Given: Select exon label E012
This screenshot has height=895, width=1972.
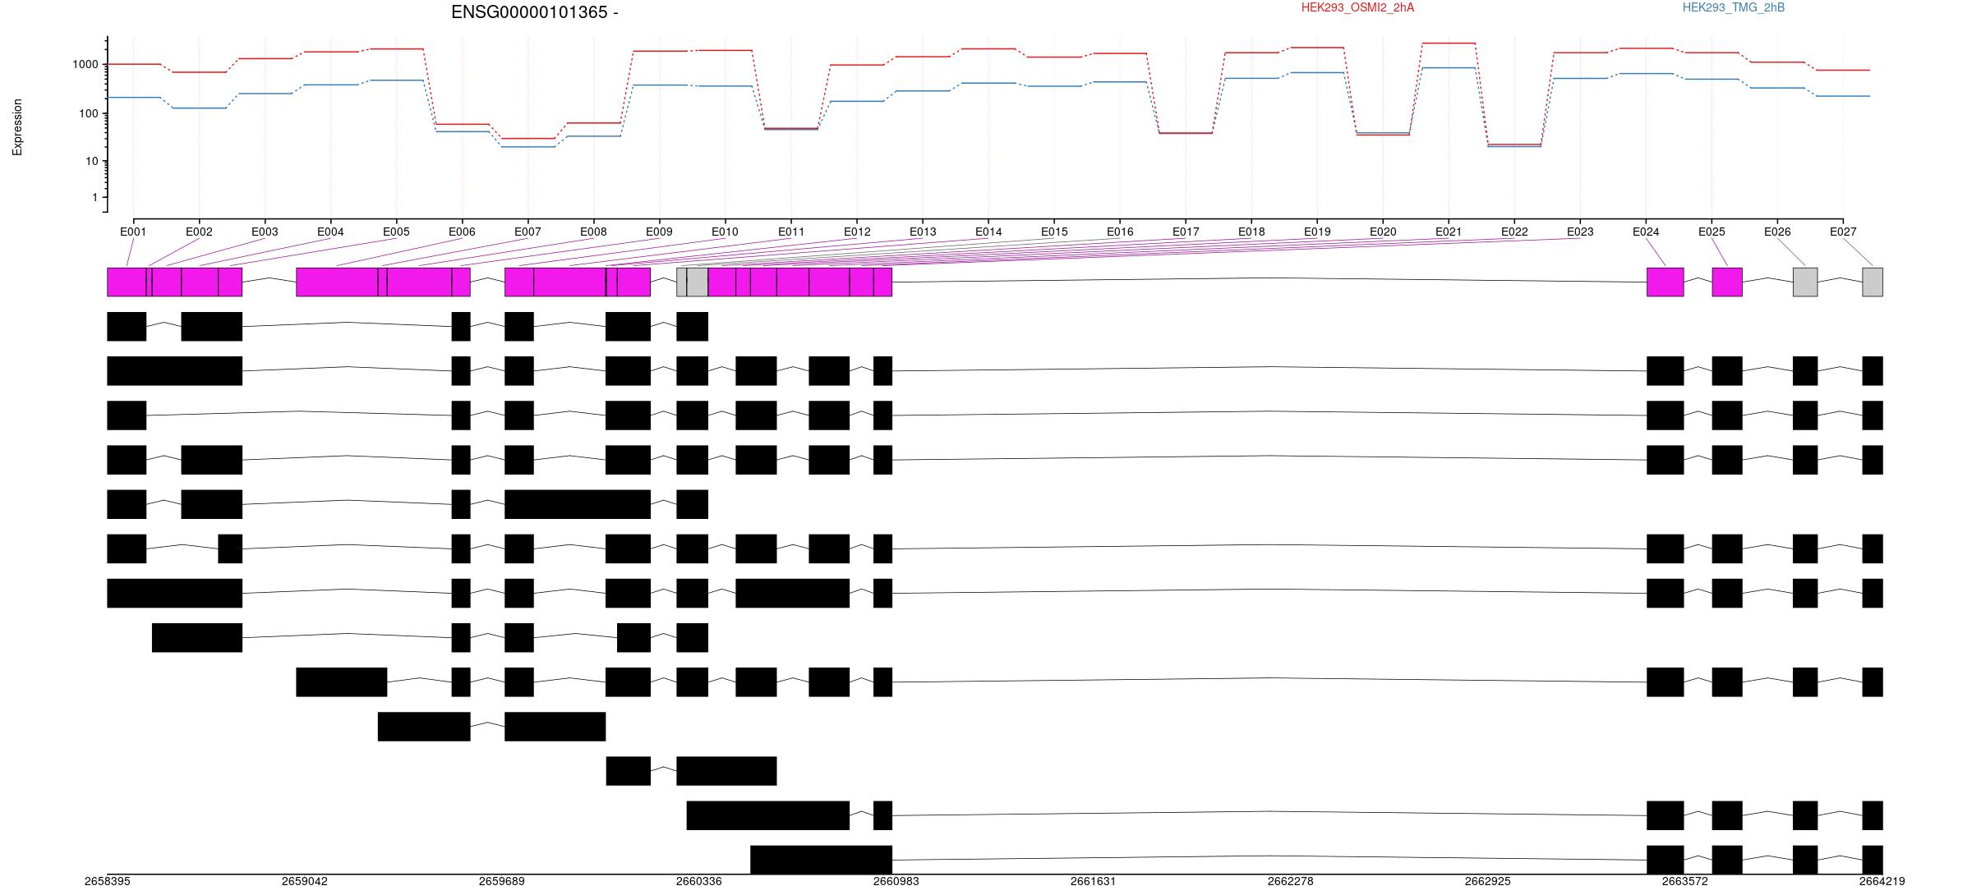Looking at the screenshot, I should 857,232.
